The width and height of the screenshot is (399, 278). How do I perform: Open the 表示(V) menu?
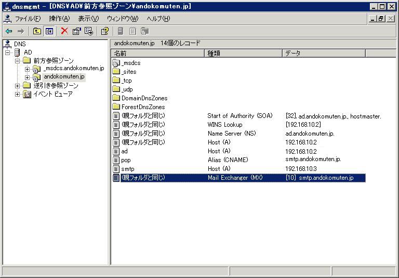coord(88,19)
